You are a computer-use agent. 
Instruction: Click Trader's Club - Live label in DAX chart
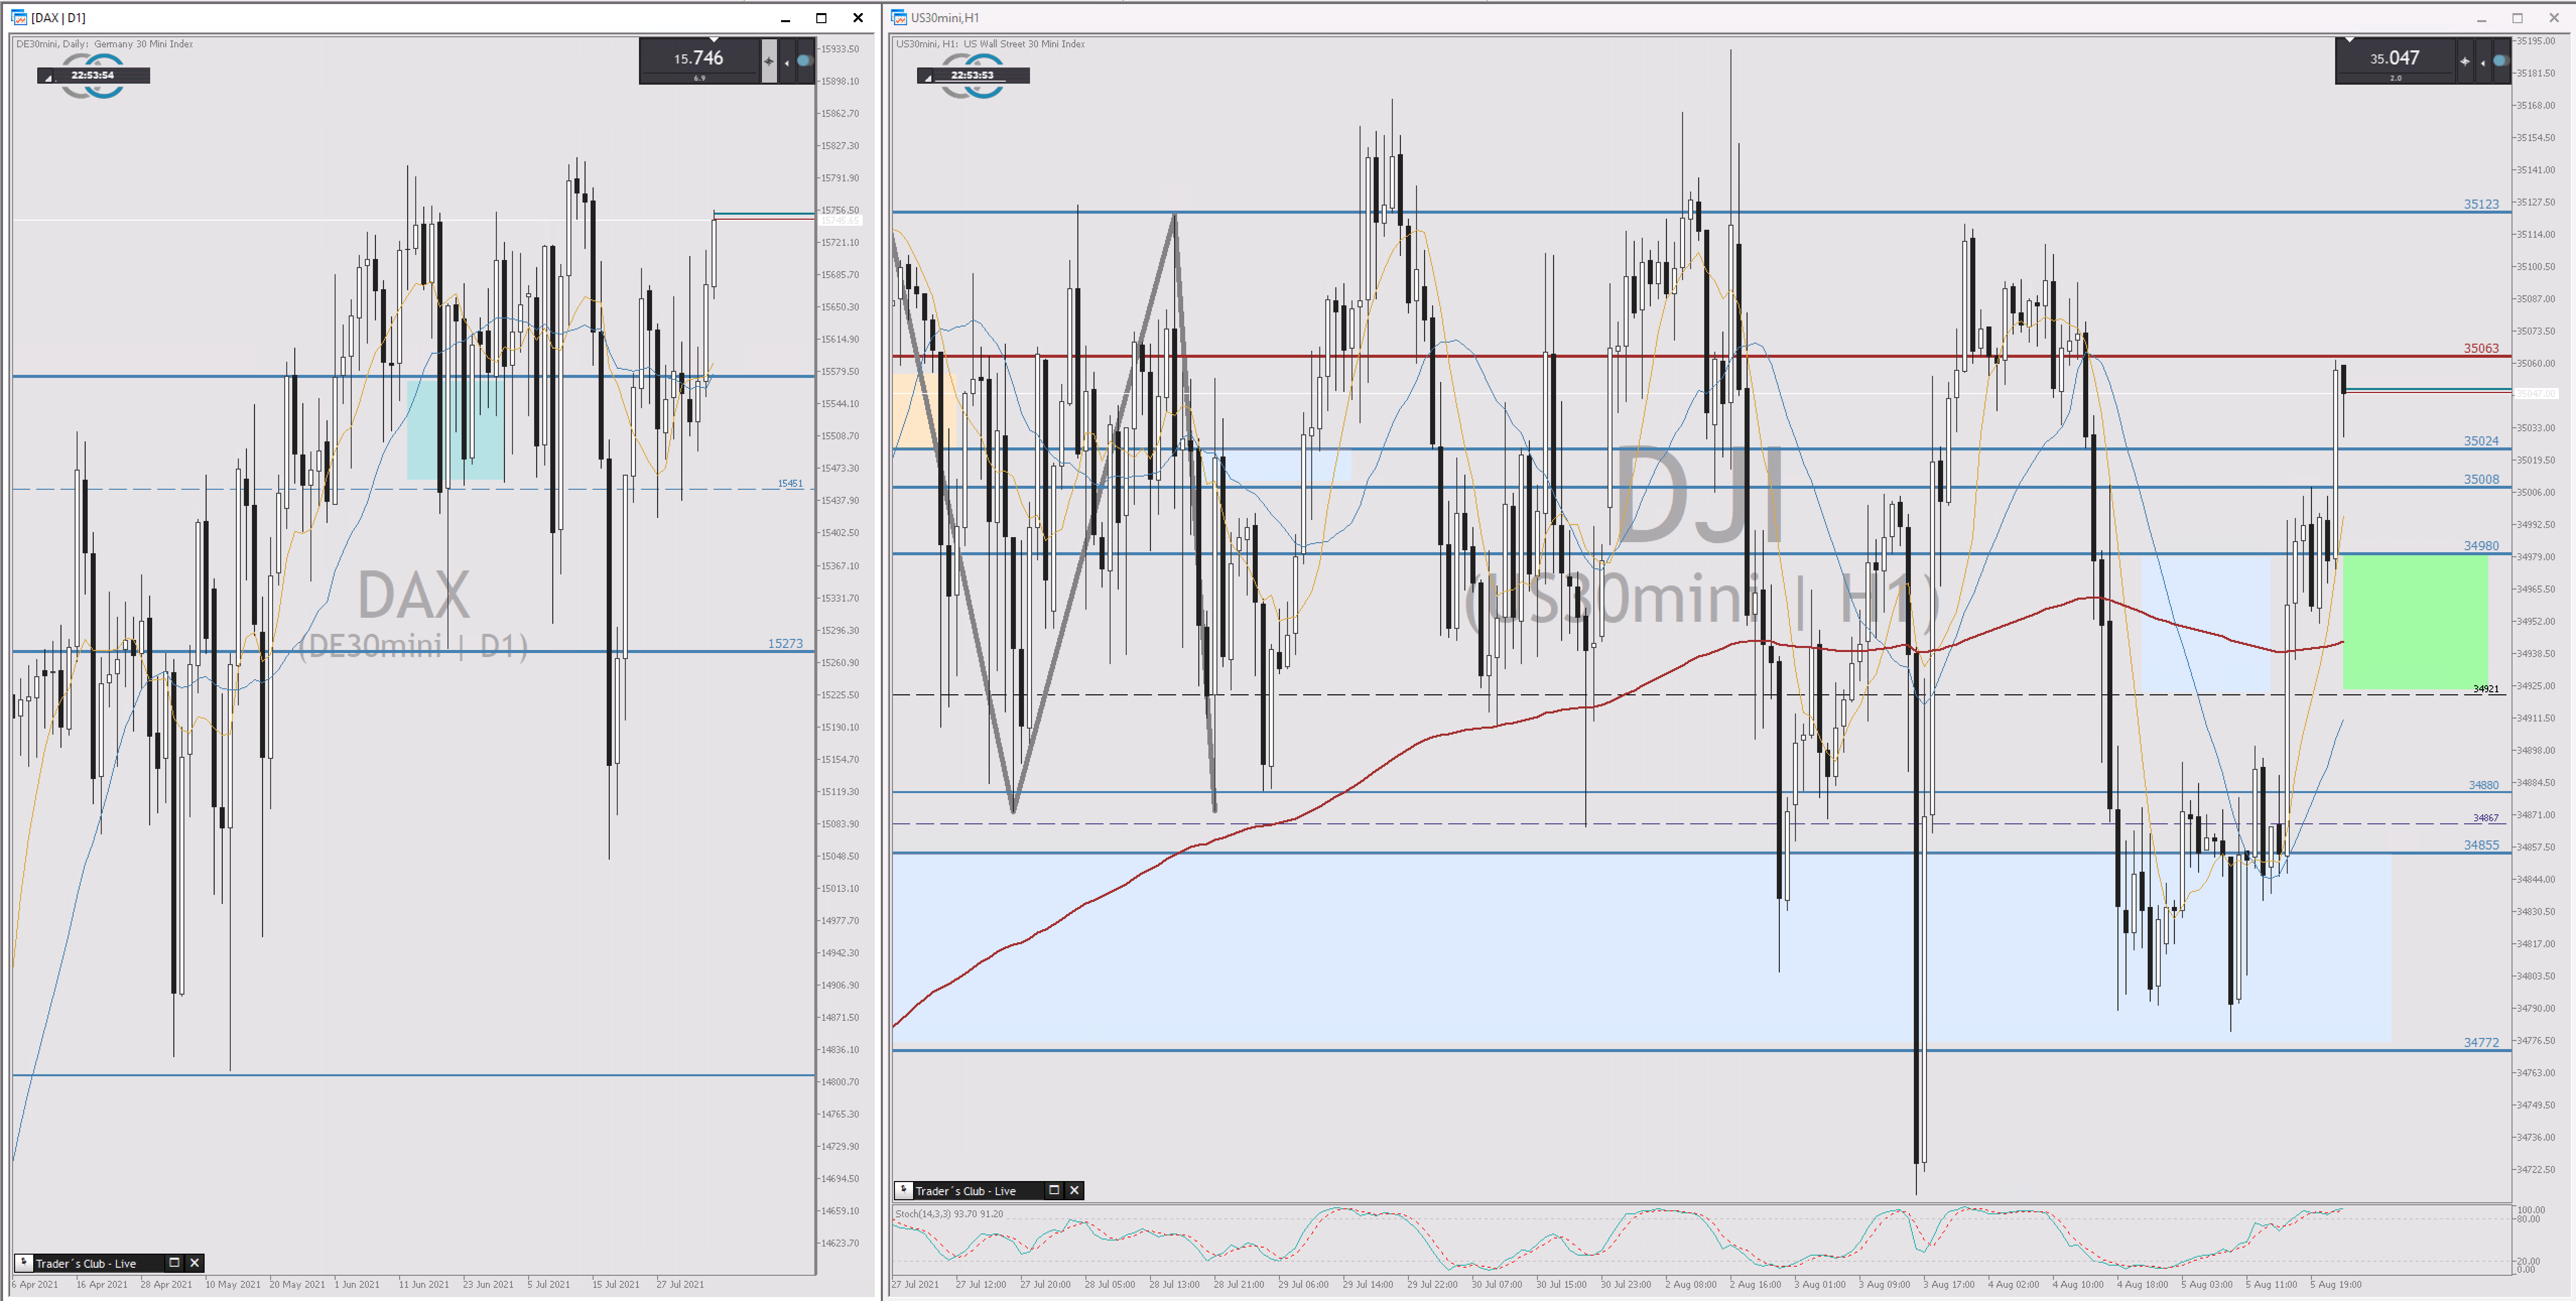pos(86,1263)
